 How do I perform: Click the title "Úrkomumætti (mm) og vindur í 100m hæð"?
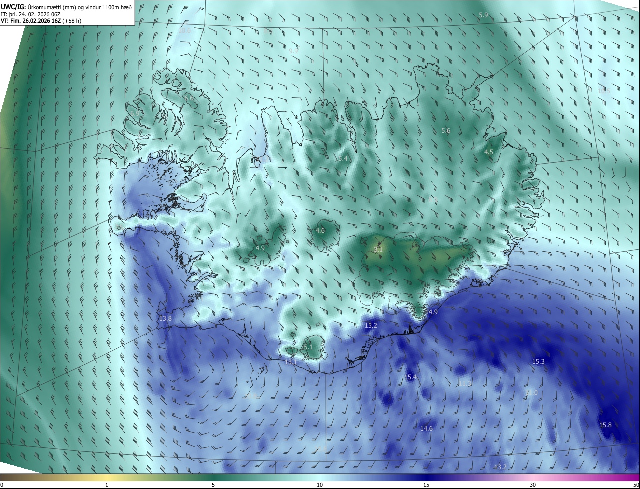tap(80, 7)
